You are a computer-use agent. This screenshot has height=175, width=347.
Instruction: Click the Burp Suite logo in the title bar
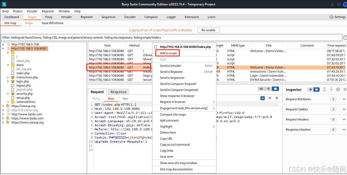pos(4,4)
